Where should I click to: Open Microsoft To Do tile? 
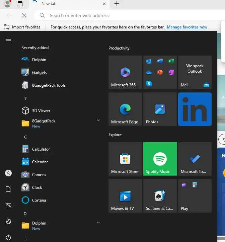(x=195, y=159)
